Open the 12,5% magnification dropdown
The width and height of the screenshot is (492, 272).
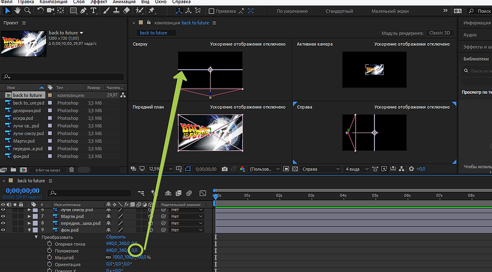[x=160, y=169]
